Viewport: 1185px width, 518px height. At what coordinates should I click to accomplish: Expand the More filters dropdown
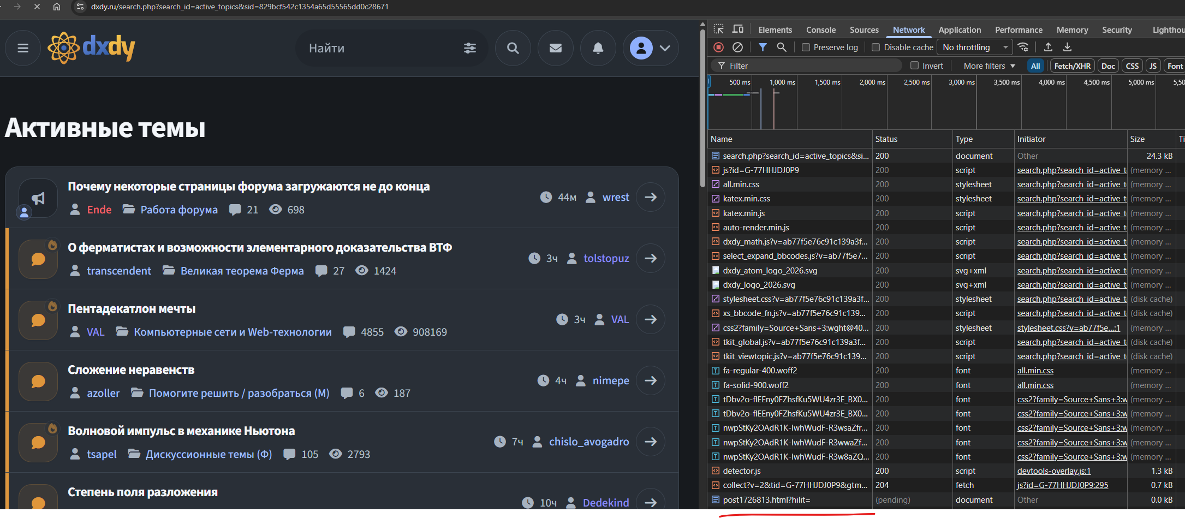989,66
